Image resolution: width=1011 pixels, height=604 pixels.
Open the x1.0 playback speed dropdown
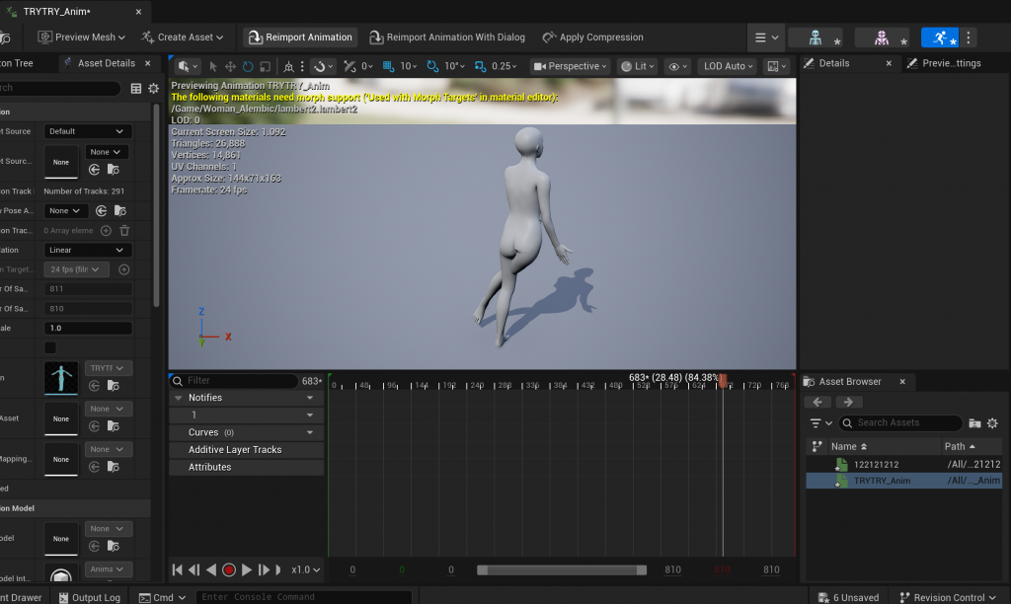(x=305, y=569)
